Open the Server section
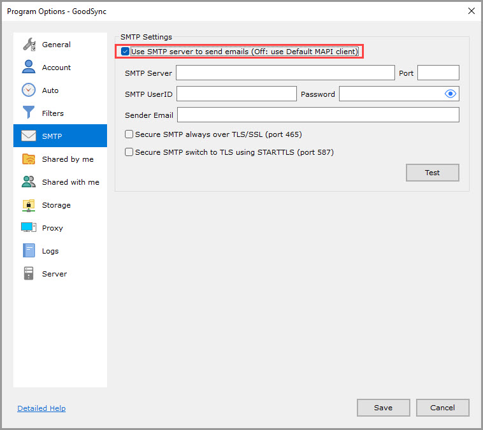The height and width of the screenshot is (430, 483). (x=60, y=273)
